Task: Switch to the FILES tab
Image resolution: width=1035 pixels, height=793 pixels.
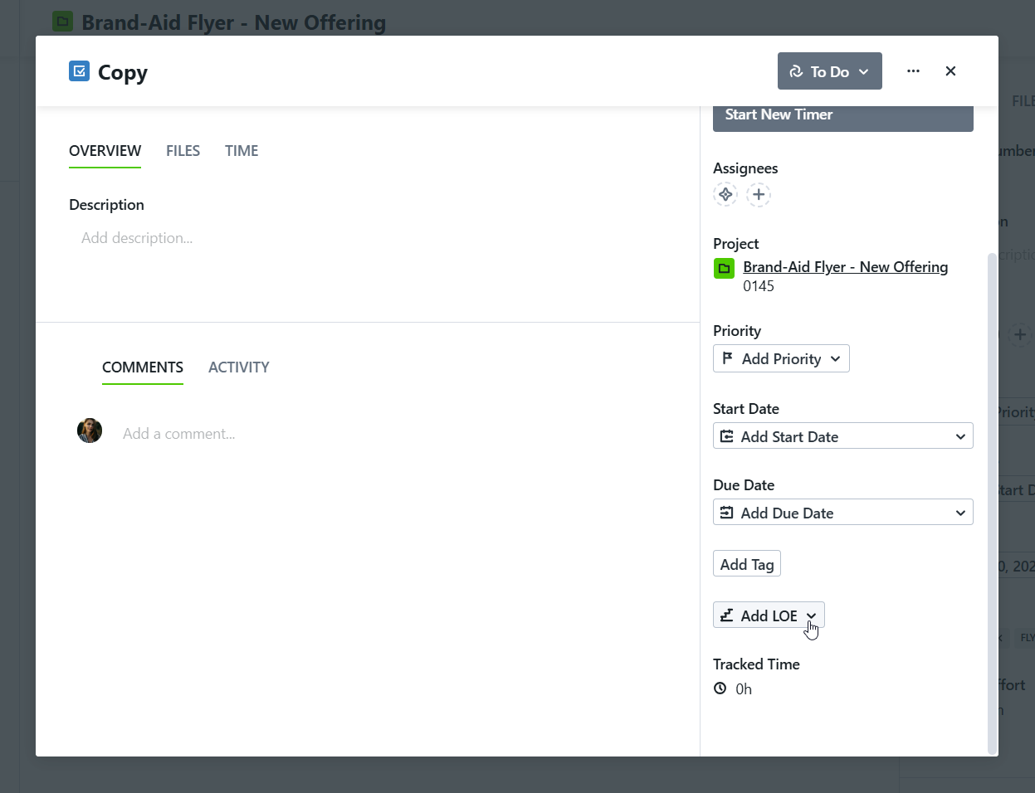Action: (183, 151)
